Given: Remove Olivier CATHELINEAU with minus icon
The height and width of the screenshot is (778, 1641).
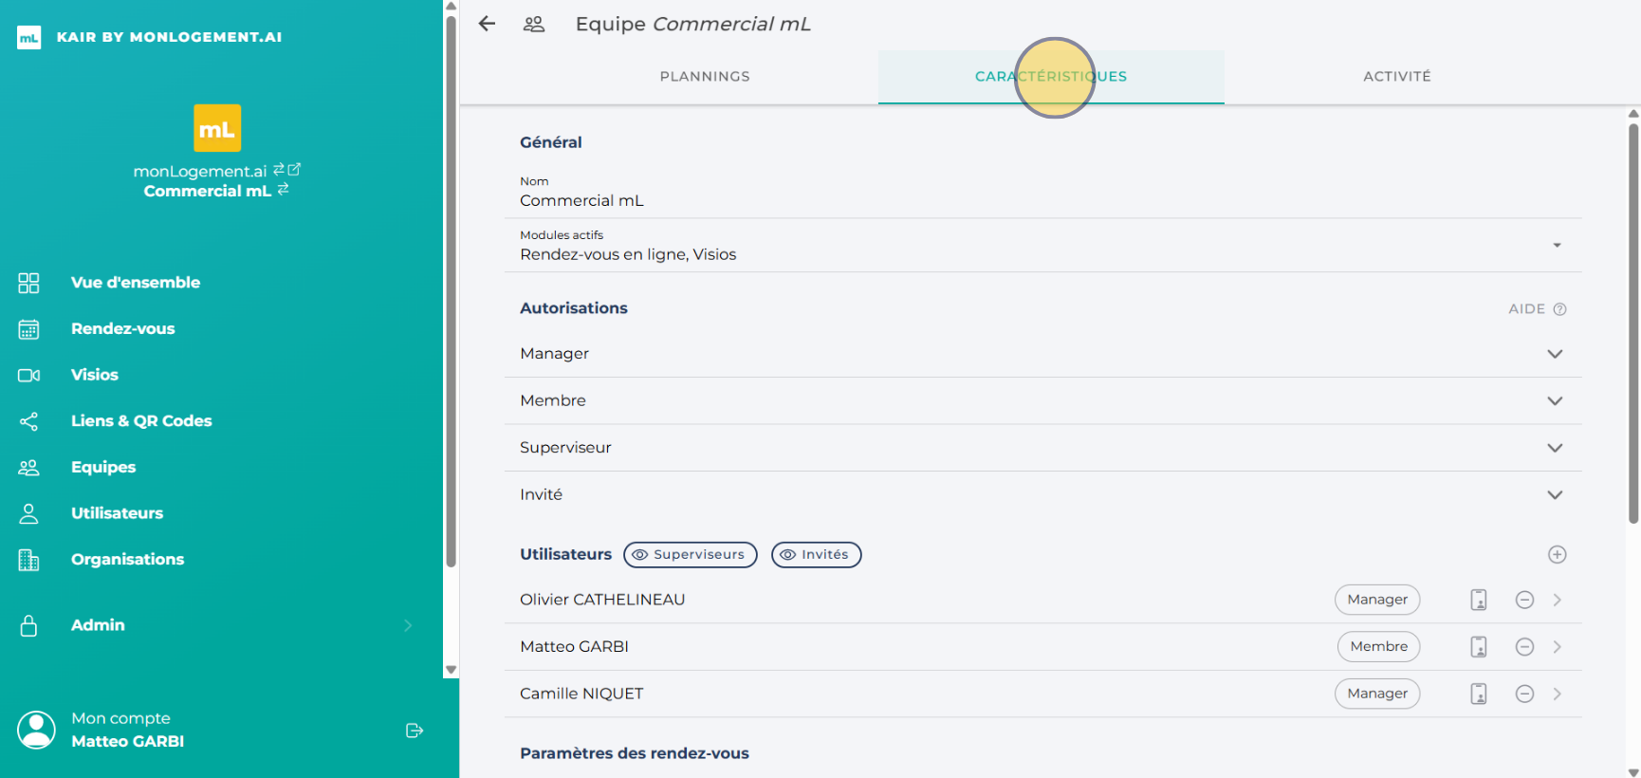Looking at the screenshot, I should [1524, 600].
